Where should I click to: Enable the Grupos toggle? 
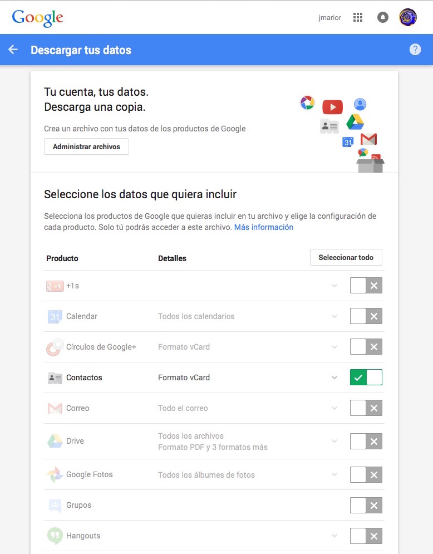point(366,505)
